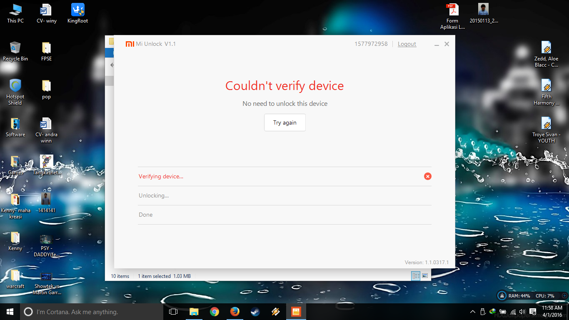The height and width of the screenshot is (320, 569).
Task: Click the Logout link in Mi Unlock
Action: pos(407,44)
